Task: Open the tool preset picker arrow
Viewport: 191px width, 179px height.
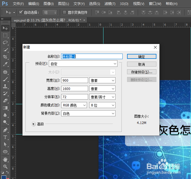Action: 14,12
